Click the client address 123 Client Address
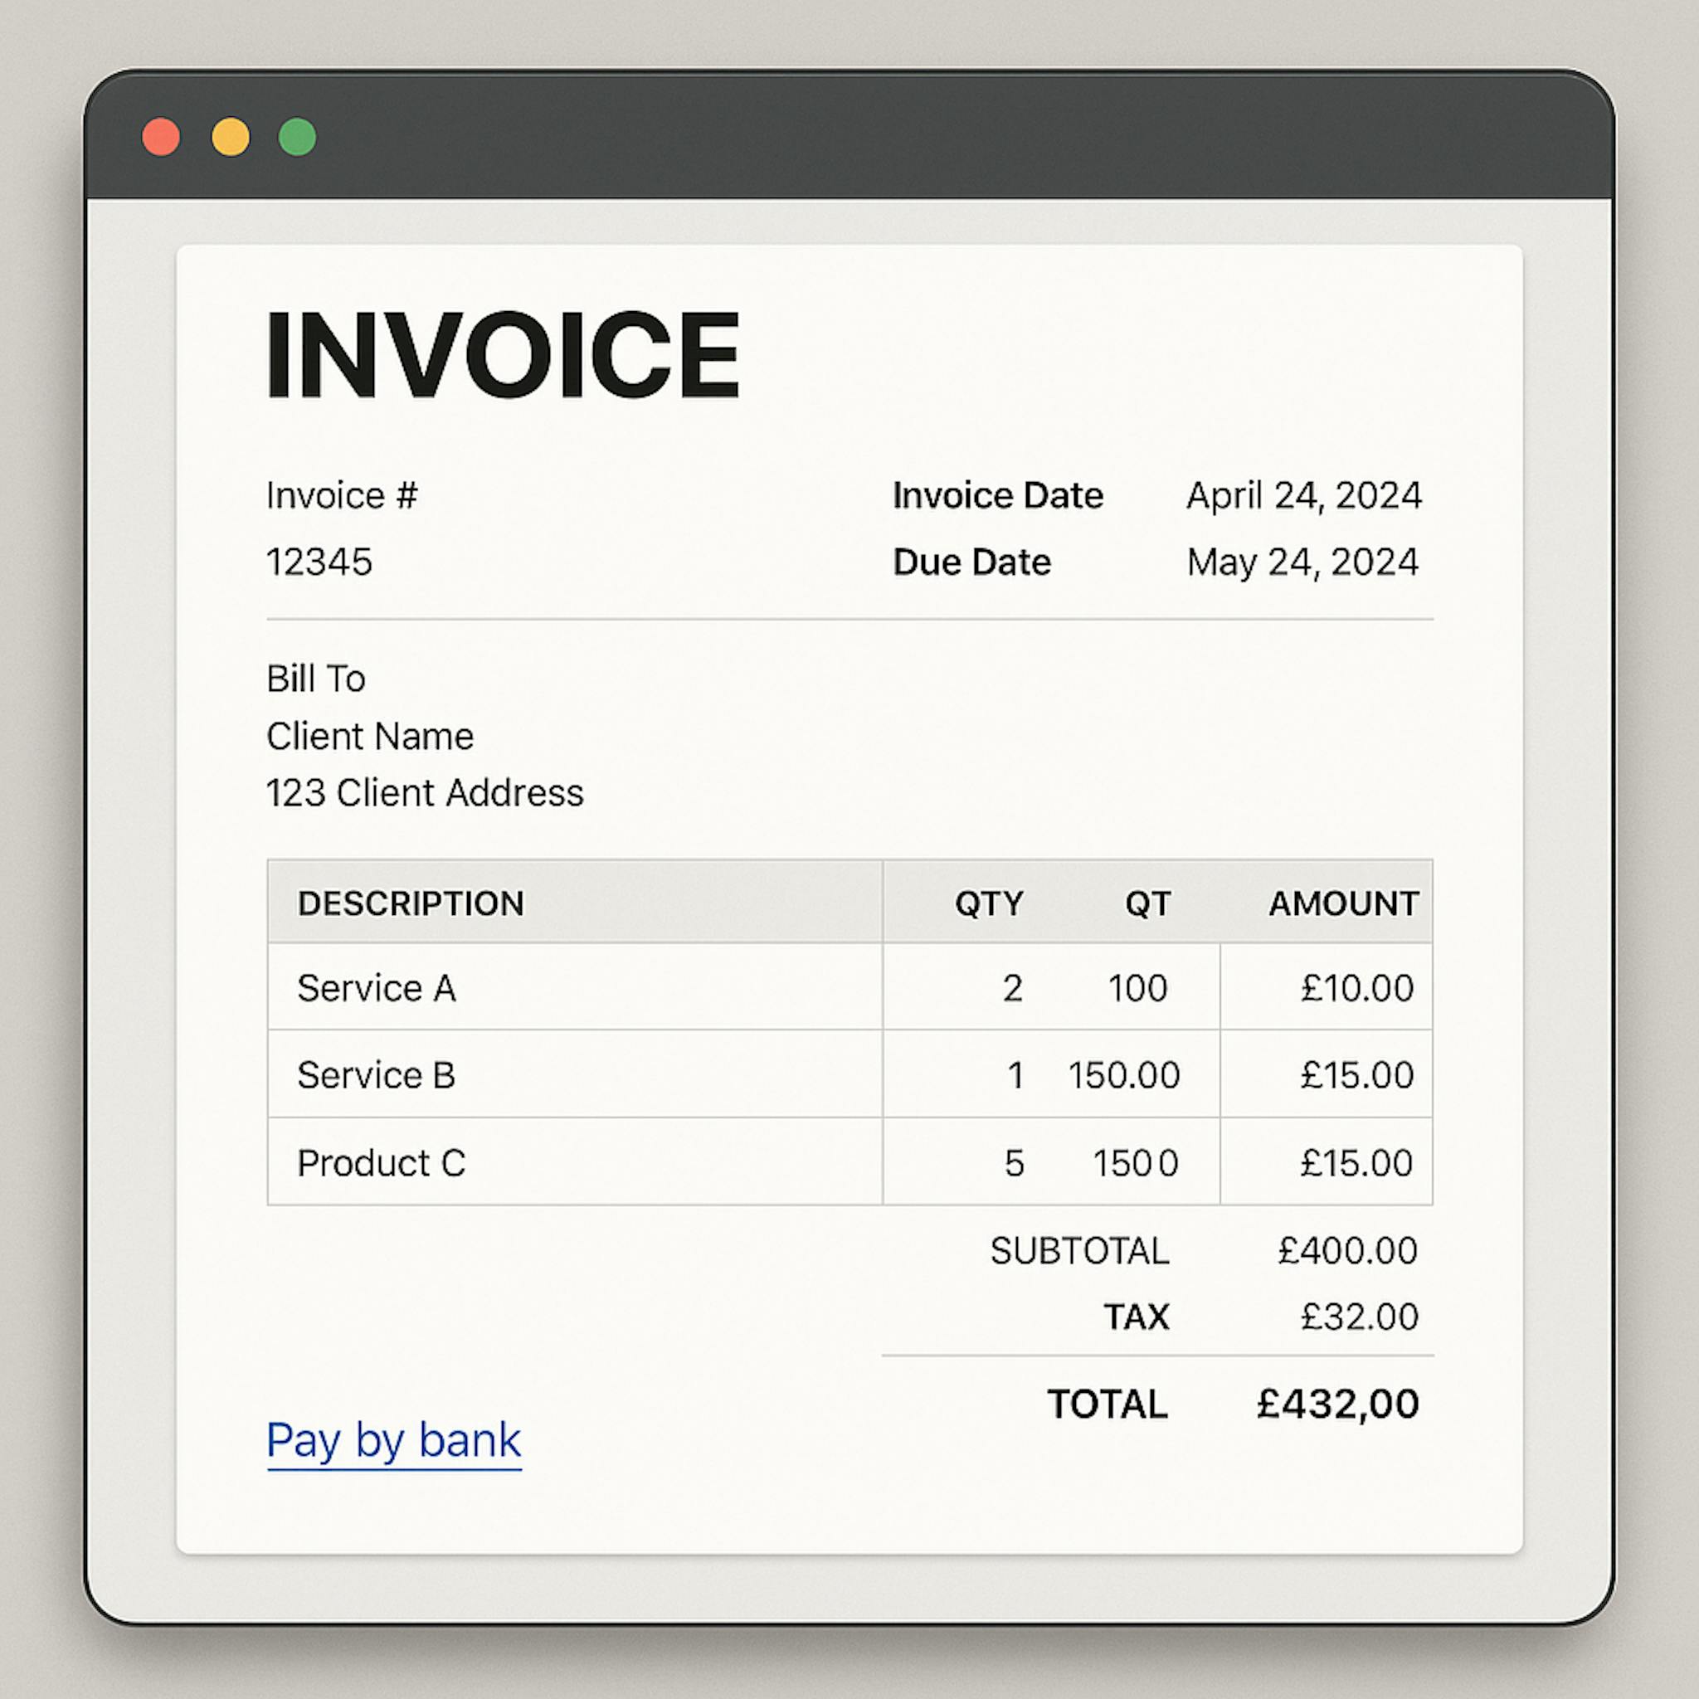 425,792
